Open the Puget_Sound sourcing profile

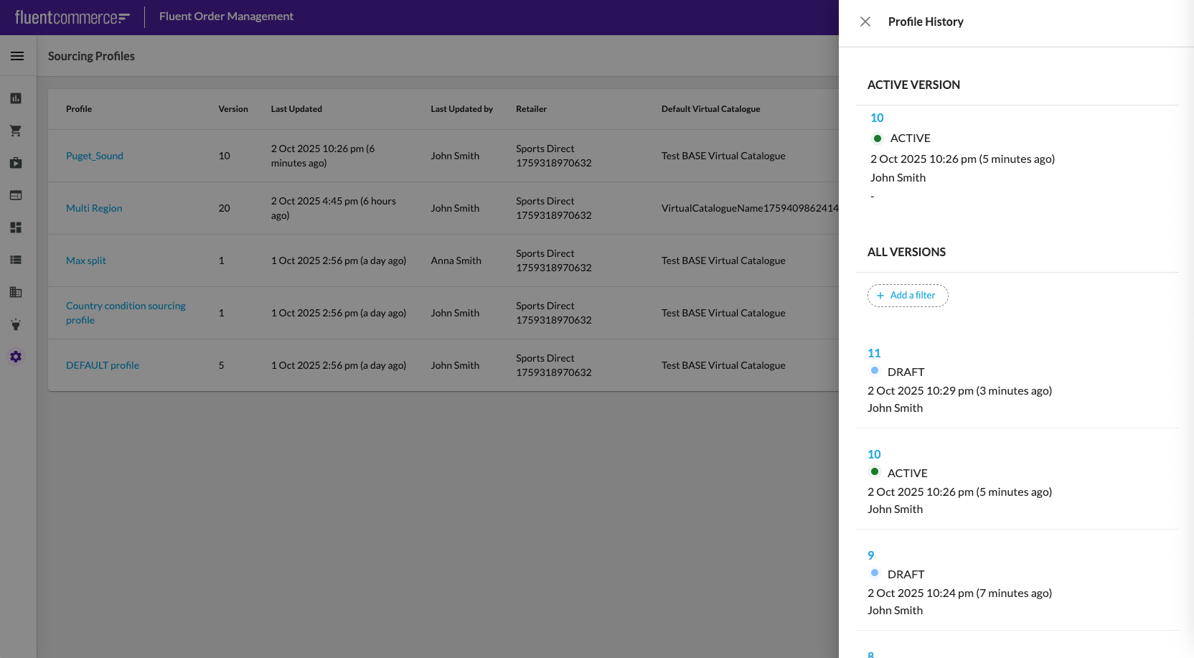95,156
